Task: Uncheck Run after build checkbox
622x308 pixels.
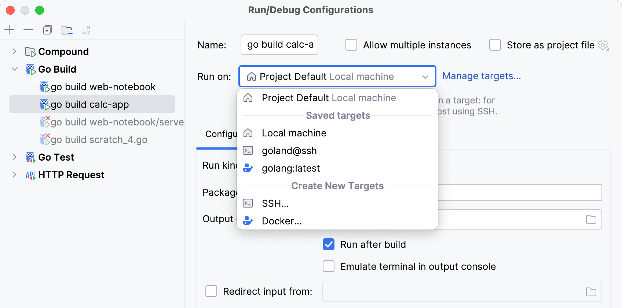Action: coord(329,244)
